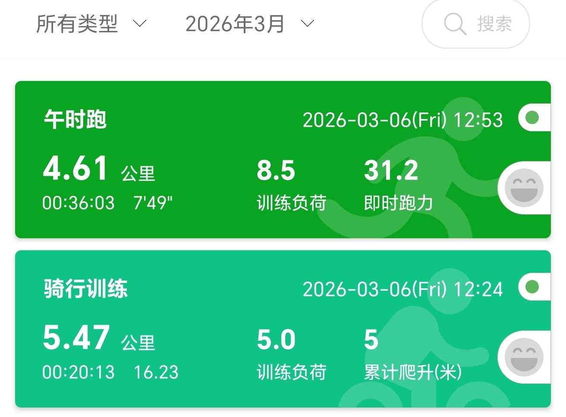566x417 pixels.
Task: Open the 午时跑 activity title
Action: pyautogui.click(x=75, y=119)
